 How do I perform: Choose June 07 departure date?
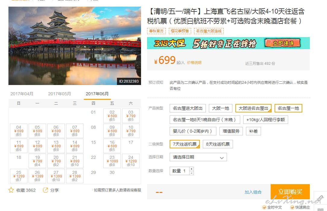[x=75, y=131]
